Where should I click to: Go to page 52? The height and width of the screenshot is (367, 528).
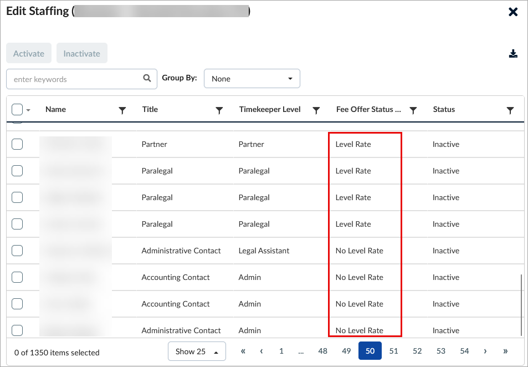coord(417,351)
